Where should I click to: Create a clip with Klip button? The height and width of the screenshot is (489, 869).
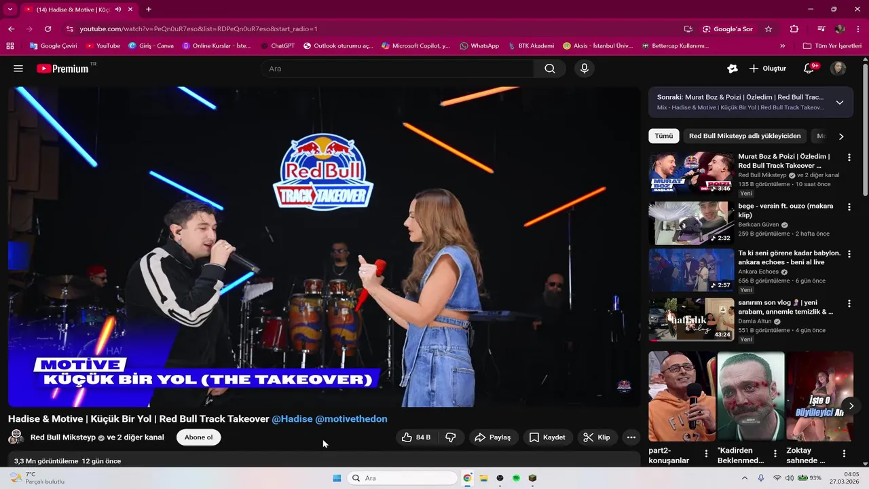(x=597, y=437)
